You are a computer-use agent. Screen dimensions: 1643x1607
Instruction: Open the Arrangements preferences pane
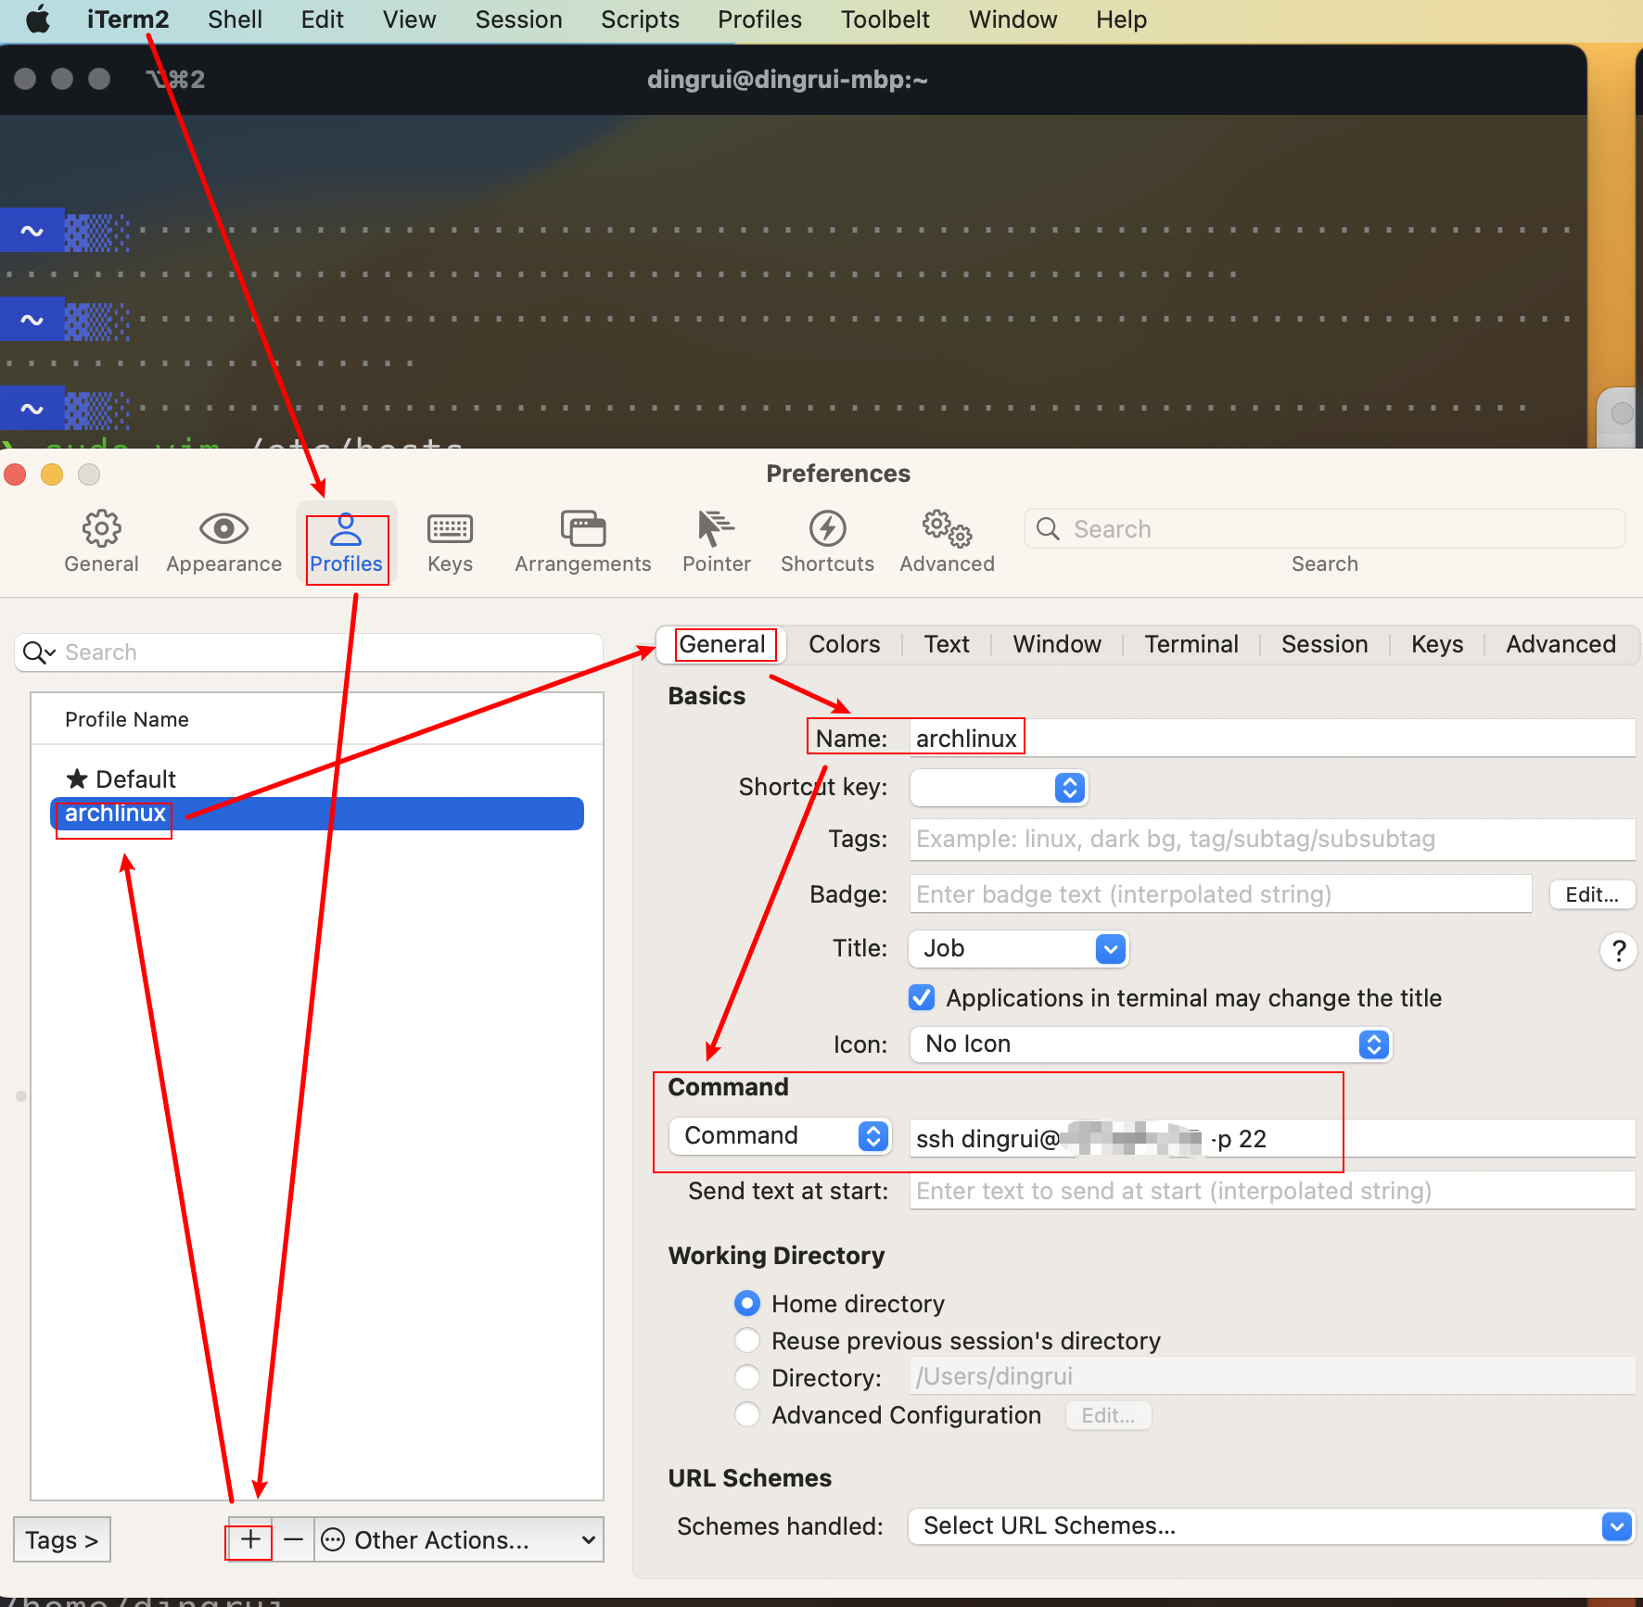[x=582, y=541]
